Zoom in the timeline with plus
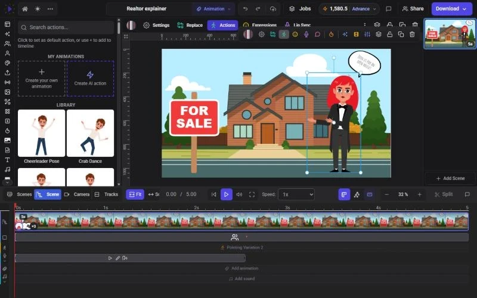 click(x=420, y=194)
